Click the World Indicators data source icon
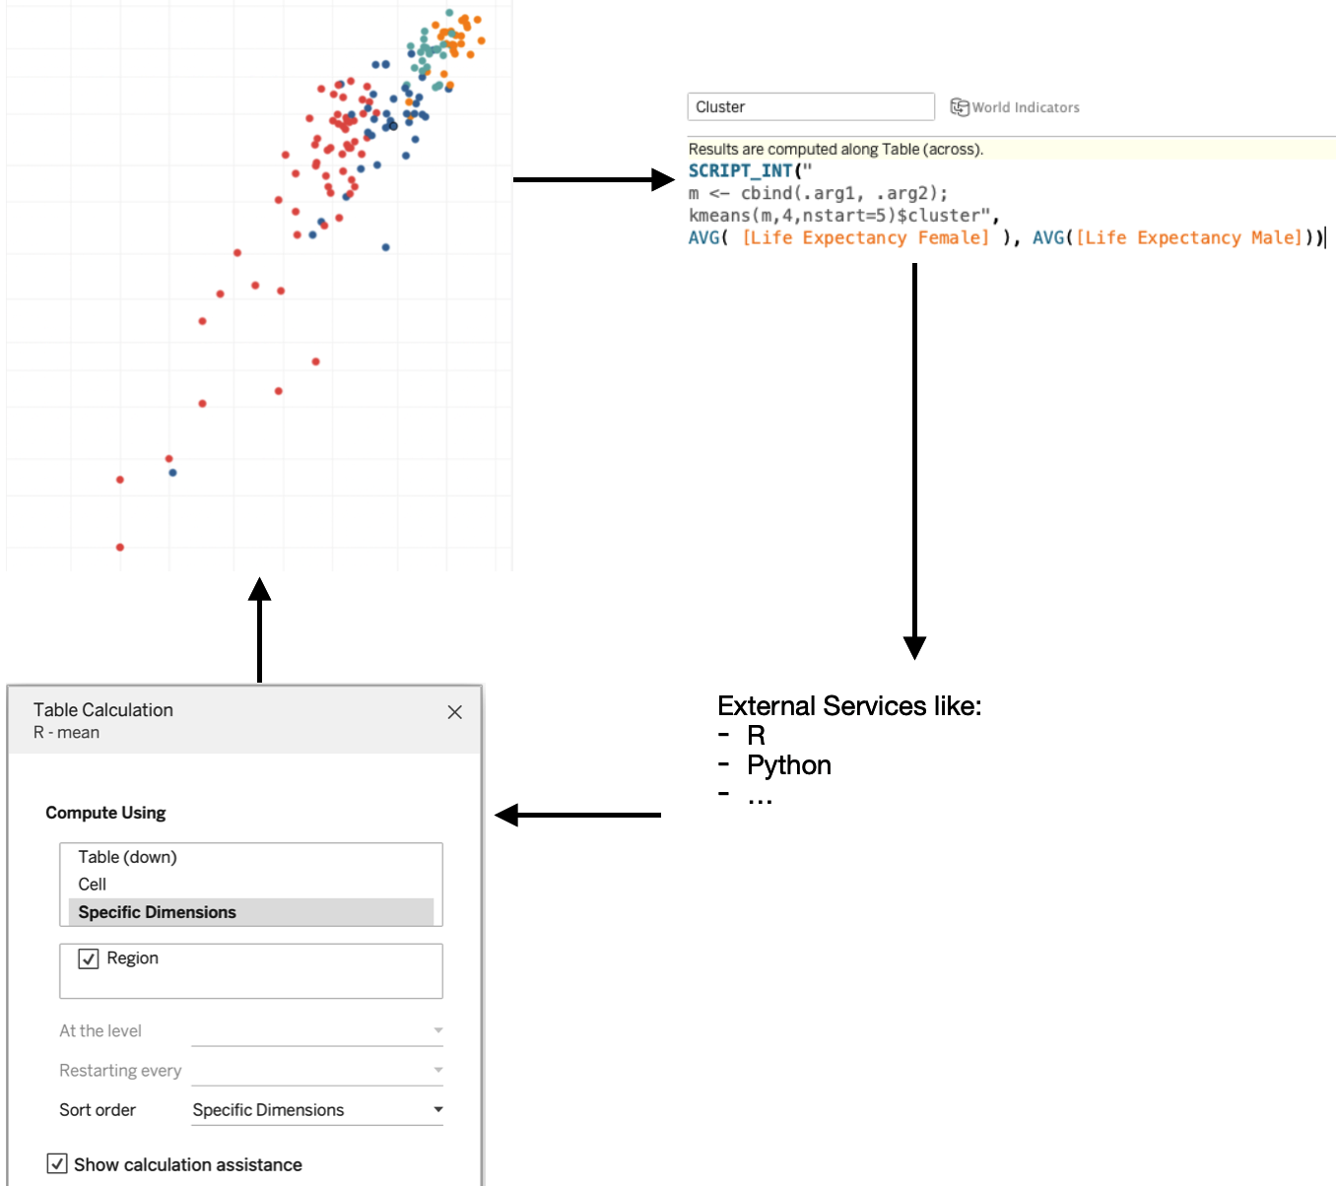Viewport: 1336px width, 1186px height. click(959, 106)
